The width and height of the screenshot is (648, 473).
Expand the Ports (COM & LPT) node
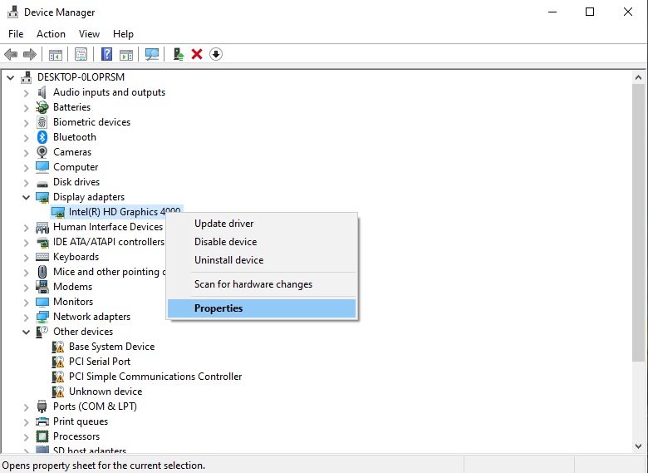26,406
